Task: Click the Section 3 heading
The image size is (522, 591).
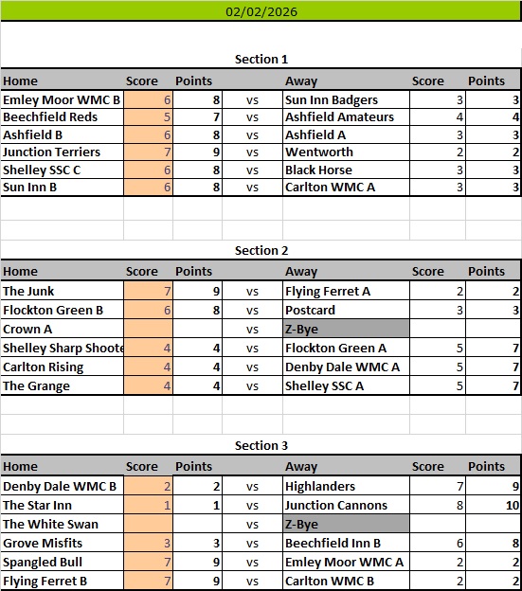Action: tap(261, 445)
